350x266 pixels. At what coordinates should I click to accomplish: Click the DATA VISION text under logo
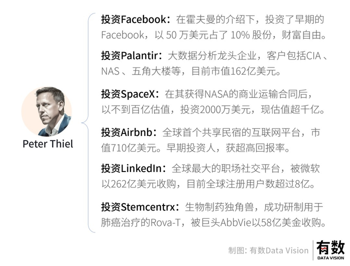330,258
